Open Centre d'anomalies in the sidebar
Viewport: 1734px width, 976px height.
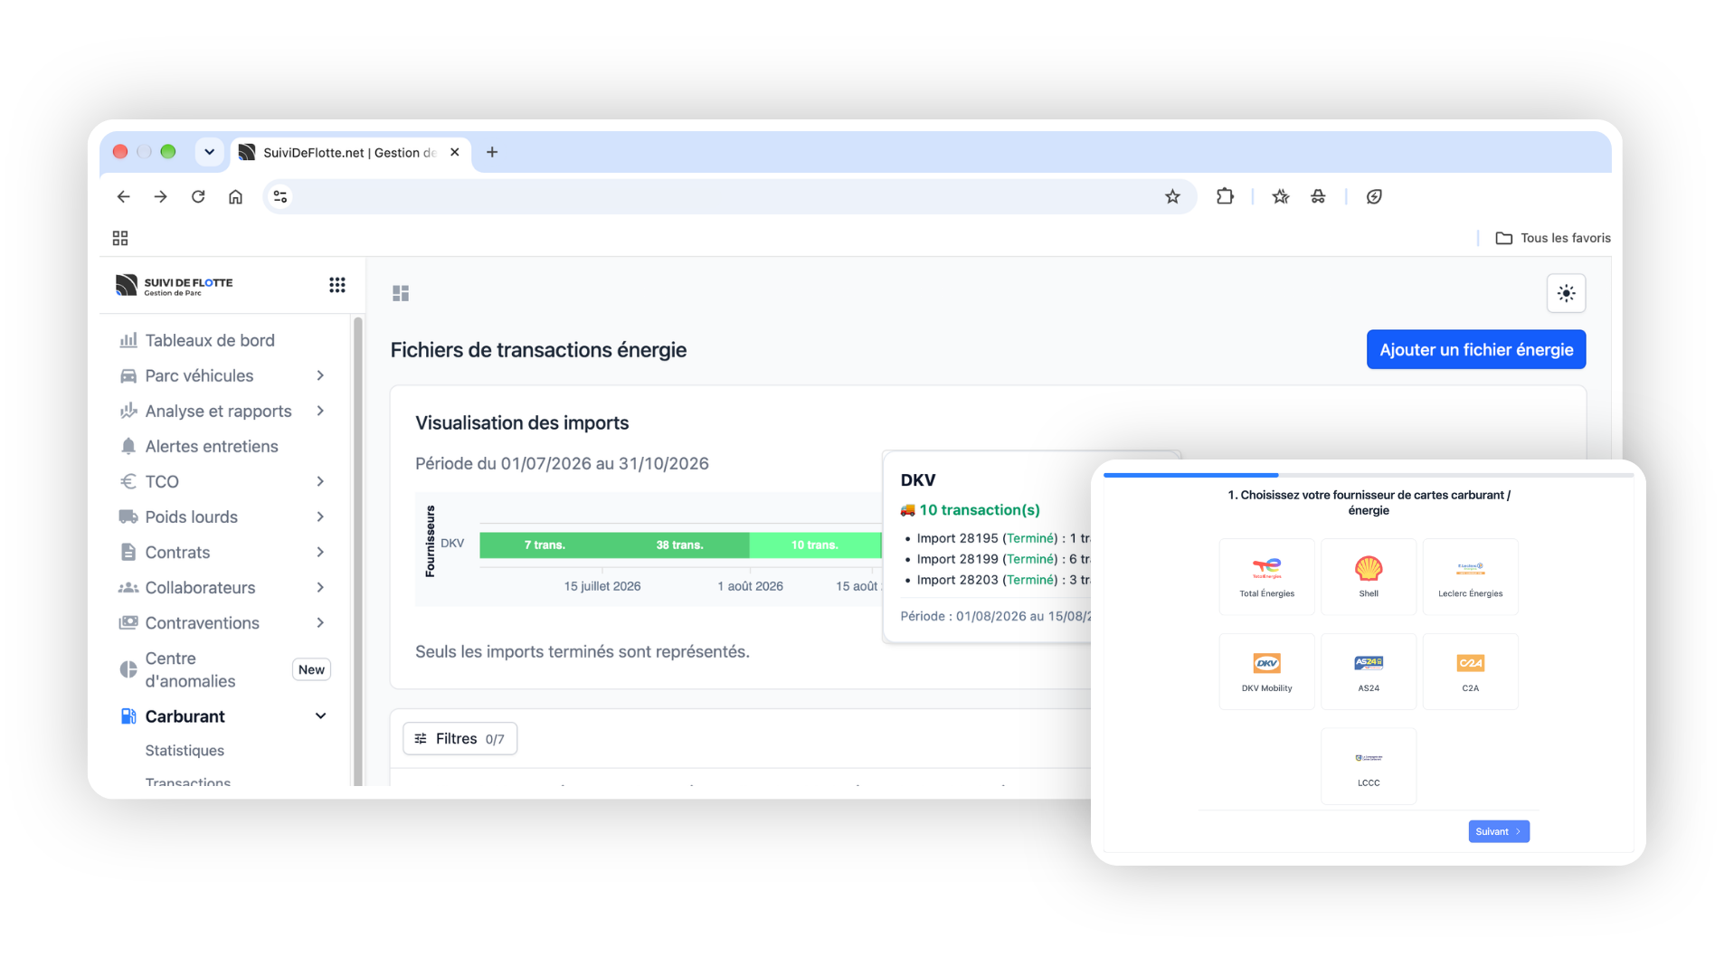tap(223, 669)
